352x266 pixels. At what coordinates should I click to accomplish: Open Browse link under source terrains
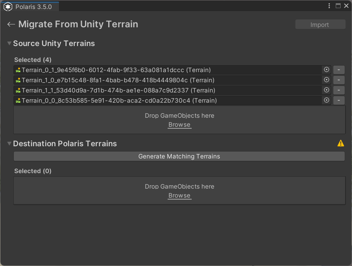pos(179,125)
